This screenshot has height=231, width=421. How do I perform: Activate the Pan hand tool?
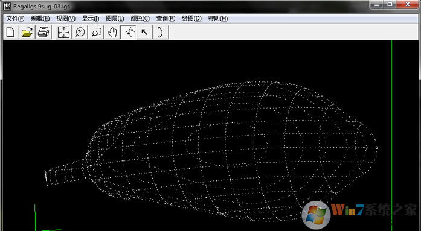click(112, 32)
